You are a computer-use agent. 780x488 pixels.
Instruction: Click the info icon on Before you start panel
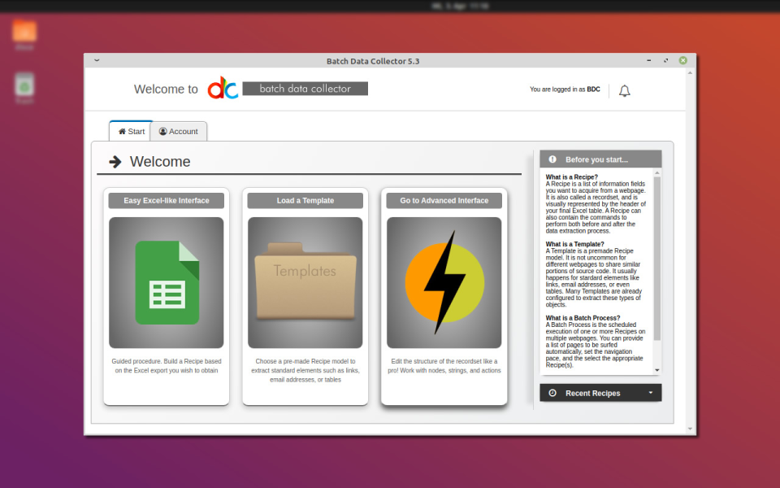pos(553,158)
